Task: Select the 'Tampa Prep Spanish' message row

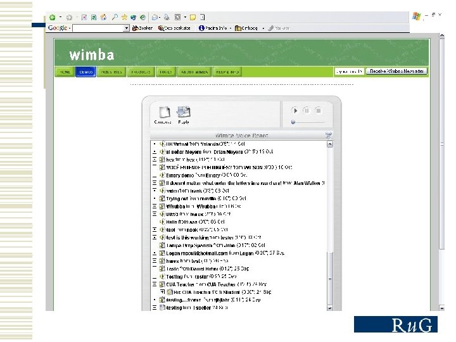Action: [215, 245]
